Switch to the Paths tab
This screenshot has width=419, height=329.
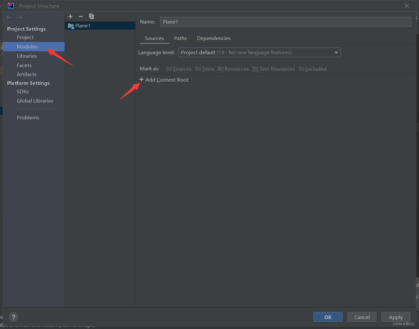coord(180,38)
